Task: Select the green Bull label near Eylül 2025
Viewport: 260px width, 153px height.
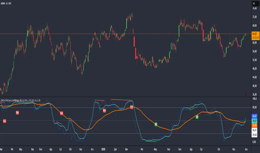Action: [x=197, y=117]
